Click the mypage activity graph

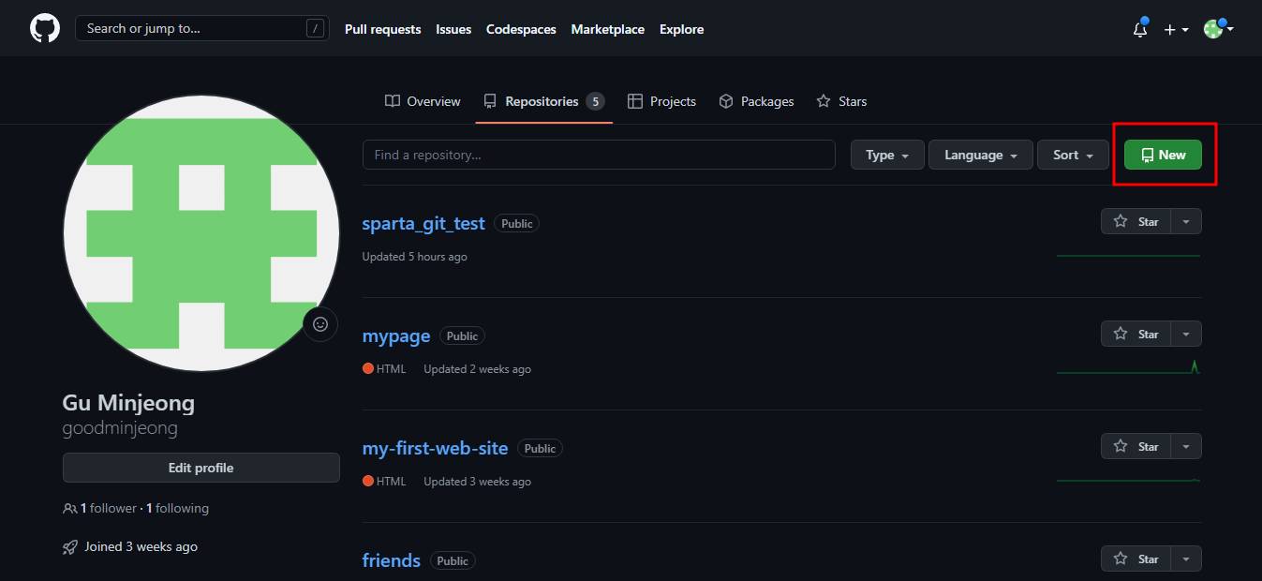pyautogui.click(x=1128, y=366)
